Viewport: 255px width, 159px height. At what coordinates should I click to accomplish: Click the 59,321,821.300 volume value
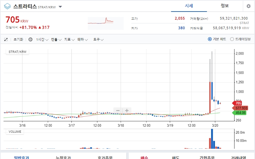[234, 18]
